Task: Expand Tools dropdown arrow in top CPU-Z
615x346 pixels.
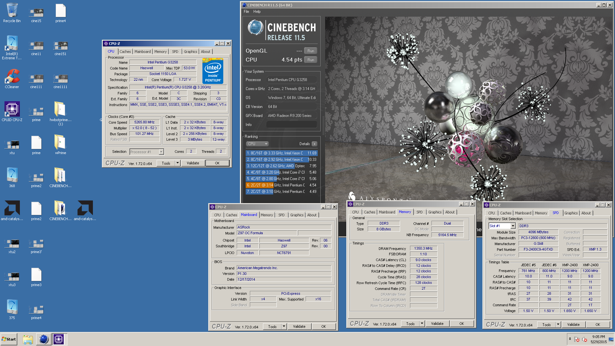Action: pos(177,163)
